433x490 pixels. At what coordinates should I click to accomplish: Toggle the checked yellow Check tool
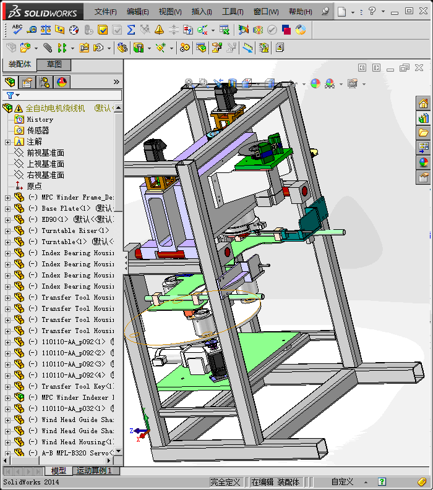click(102, 30)
